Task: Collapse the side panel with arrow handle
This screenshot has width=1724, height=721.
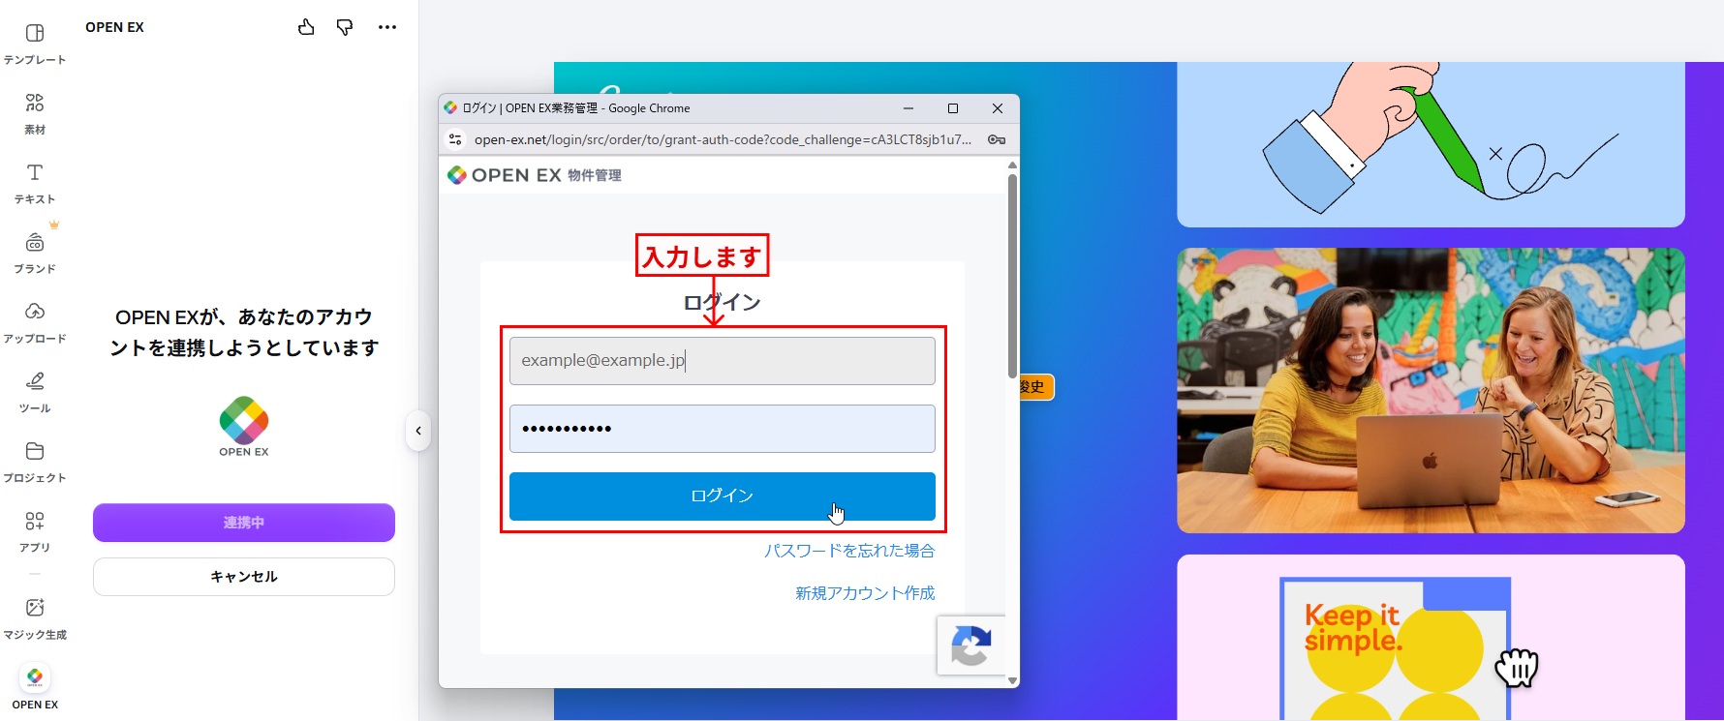Action: [418, 431]
